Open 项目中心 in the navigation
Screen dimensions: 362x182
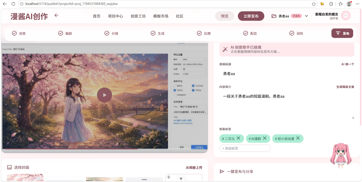[115, 16]
